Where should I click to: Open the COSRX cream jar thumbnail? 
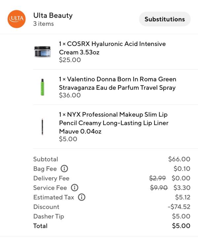[x=42, y=52]
